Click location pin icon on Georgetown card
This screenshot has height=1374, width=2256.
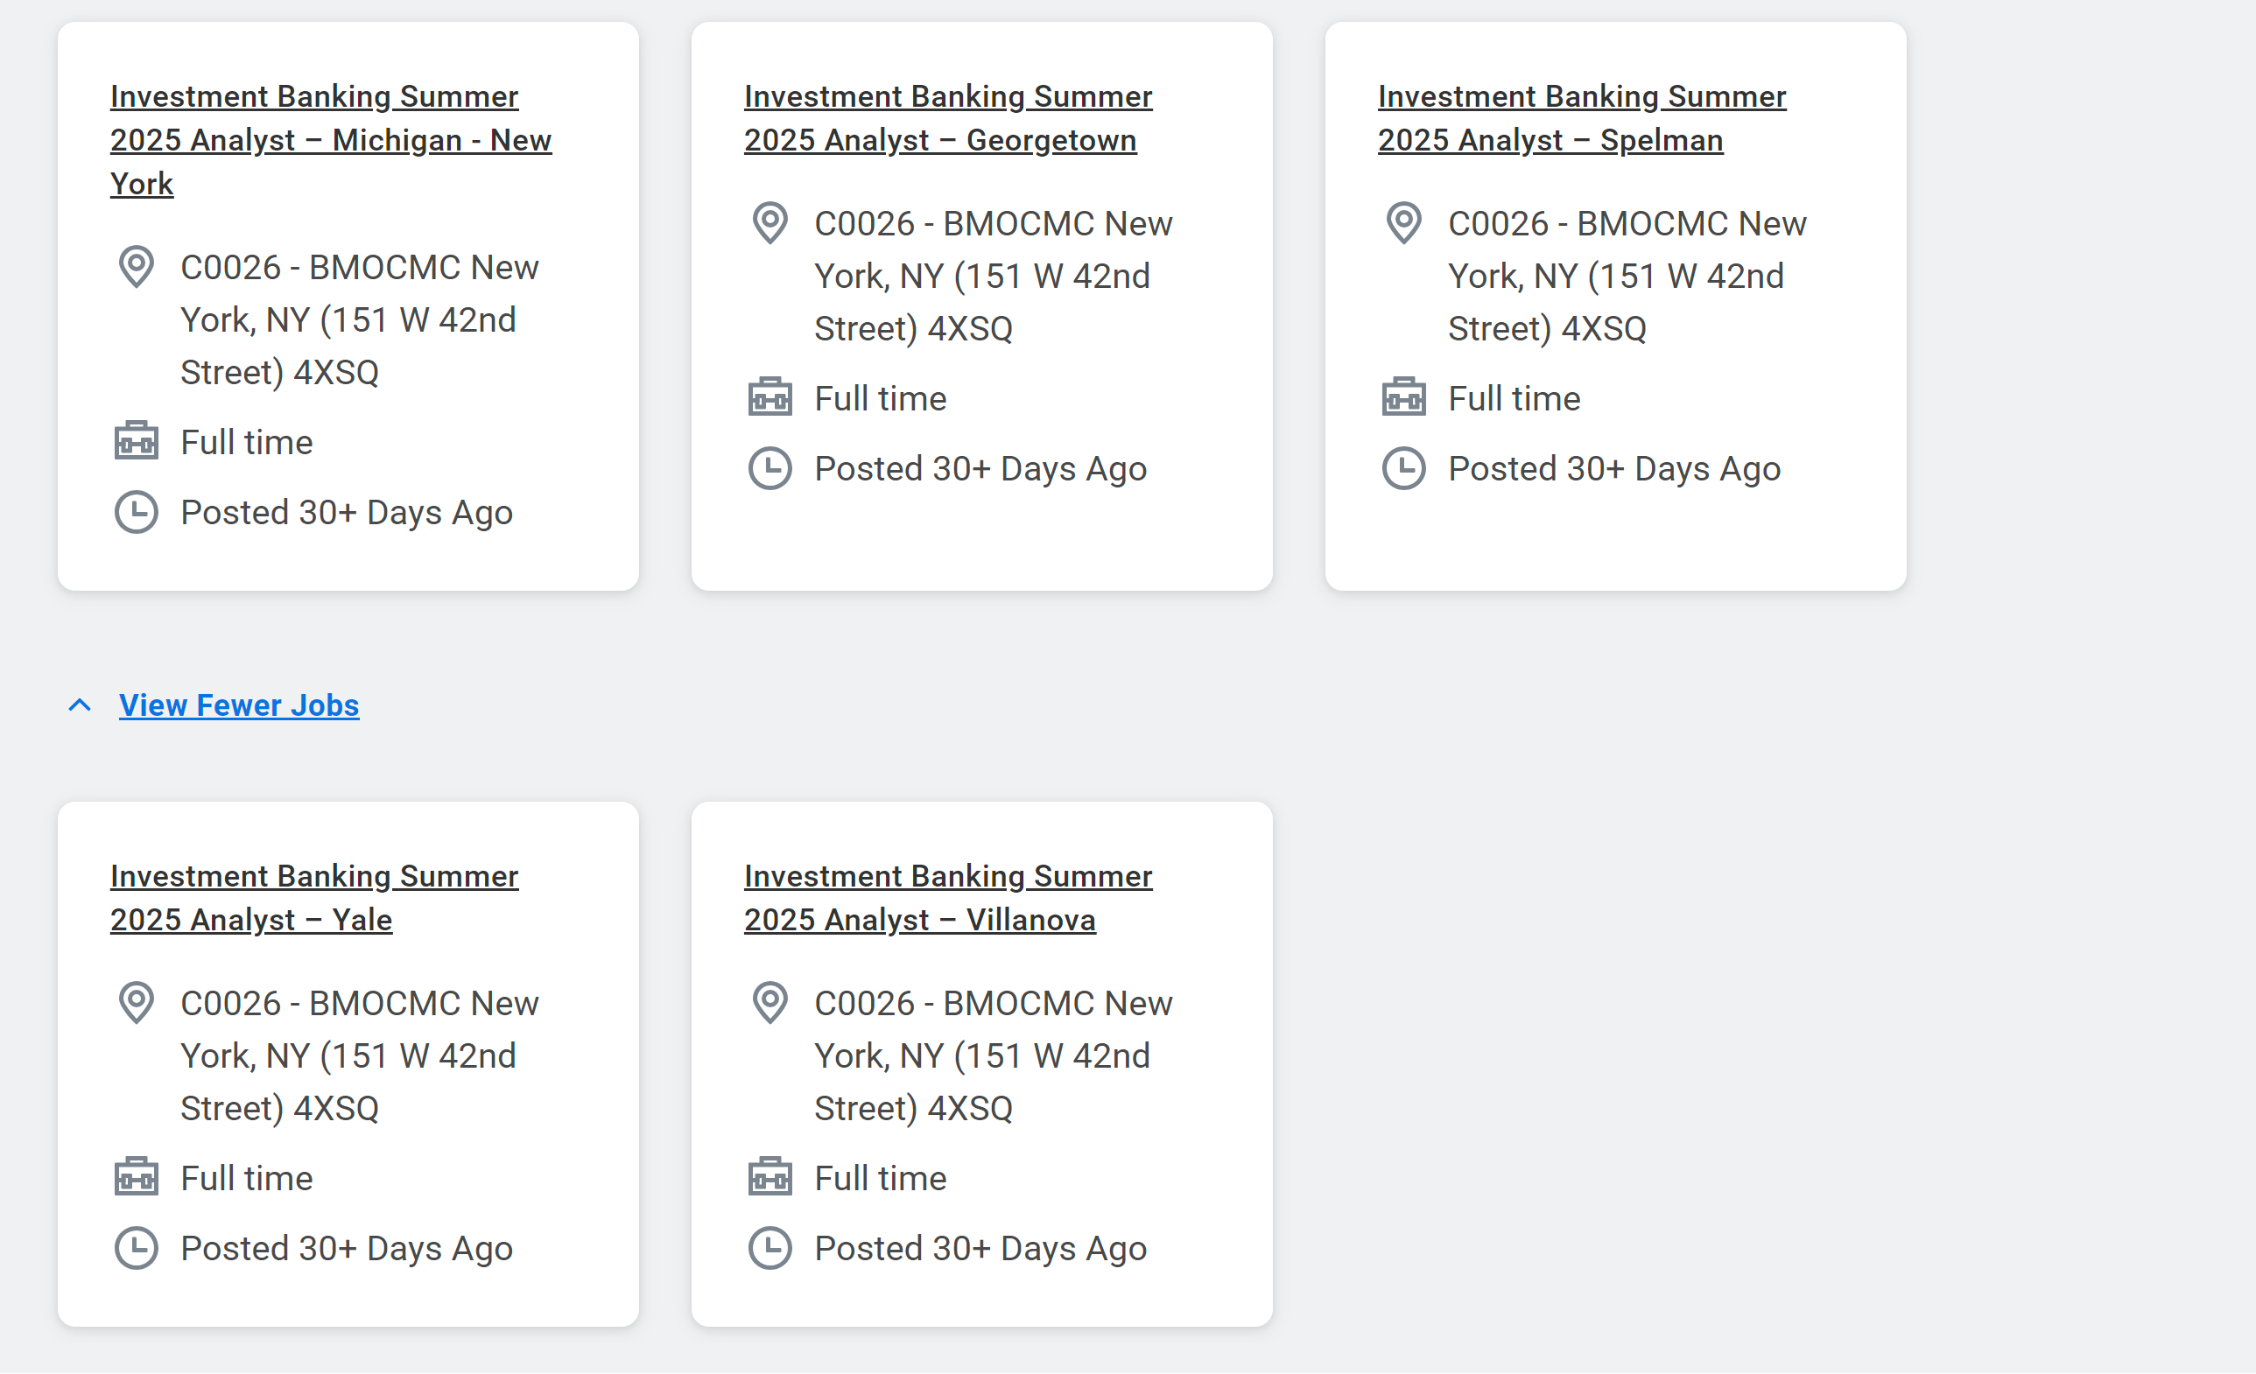point(770,223)
